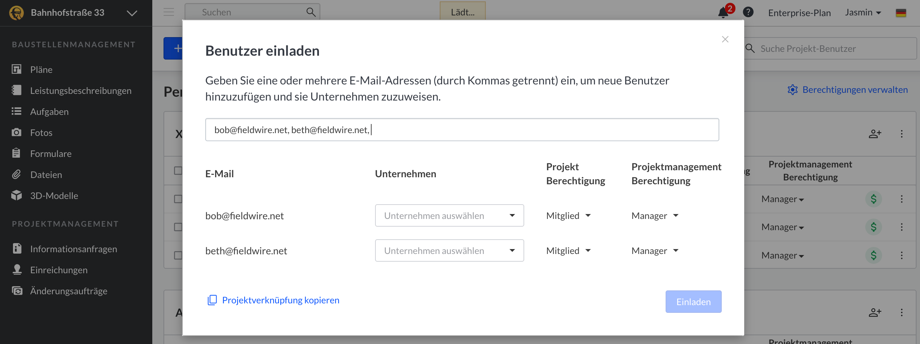This screenshot has height=344, width=920.
Task: Open row menu for the second Manager row
Action: pyautogui.click(x=902, y=227)
